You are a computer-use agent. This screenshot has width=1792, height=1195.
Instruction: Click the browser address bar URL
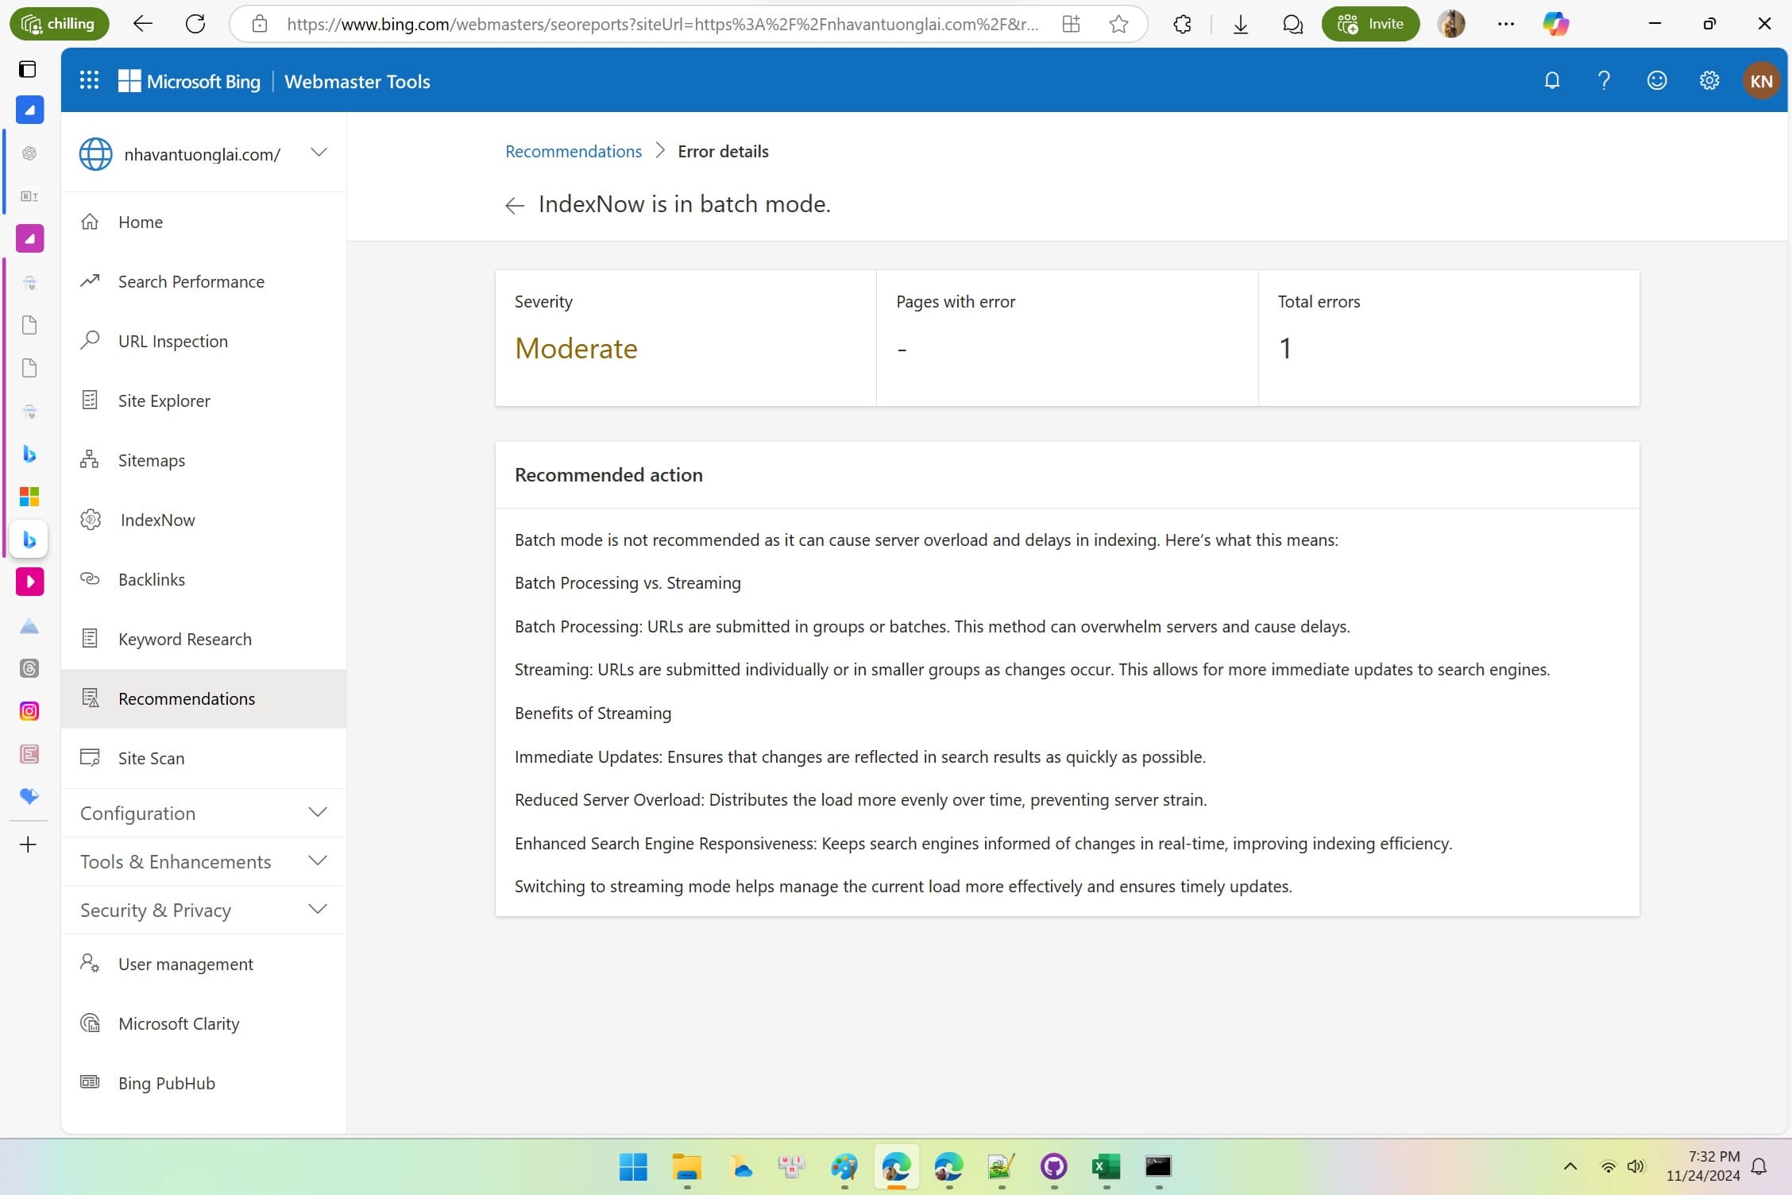click(662, 24)
